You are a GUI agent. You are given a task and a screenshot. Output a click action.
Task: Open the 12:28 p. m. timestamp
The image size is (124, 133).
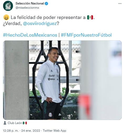click(11, 131)
